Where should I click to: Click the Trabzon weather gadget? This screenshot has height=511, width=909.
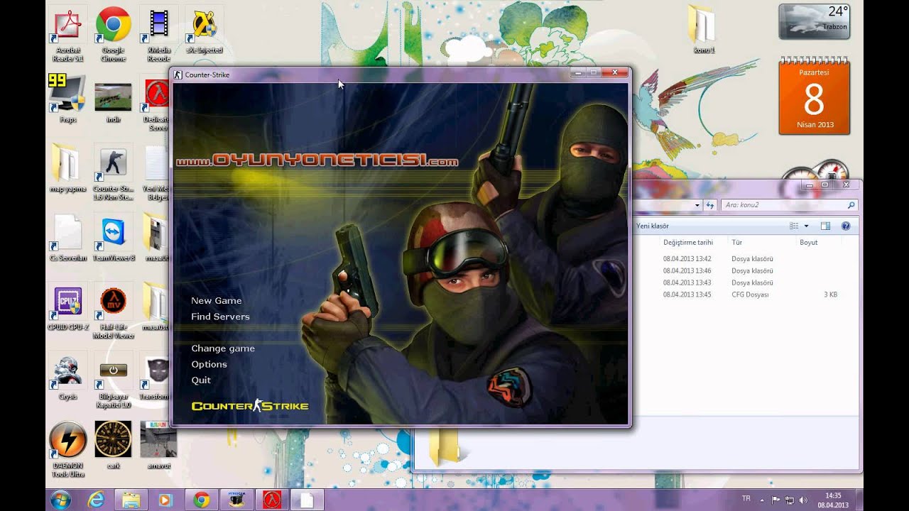point(815,21)
